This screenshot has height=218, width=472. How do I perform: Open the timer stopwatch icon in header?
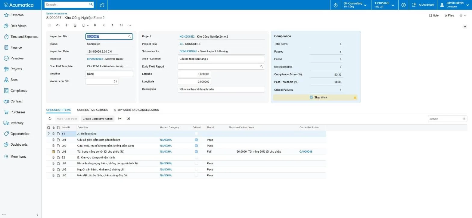click(x=336, y=5)
